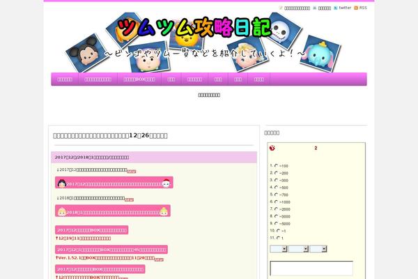Select the ~1000 poll radio option
This screenshot has height=279, width=418.
point(276,202)
